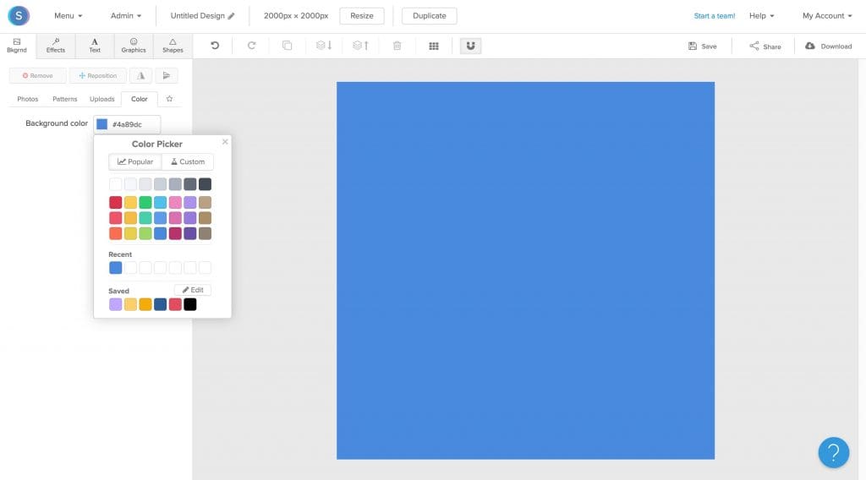Choose the tan swatch in first color row
This screenshot has width=866, height=480.
(x=205, y=203)
